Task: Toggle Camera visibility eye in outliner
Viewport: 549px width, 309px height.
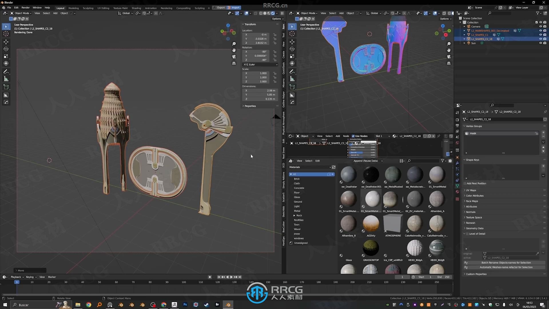Action: coord(540,26)
